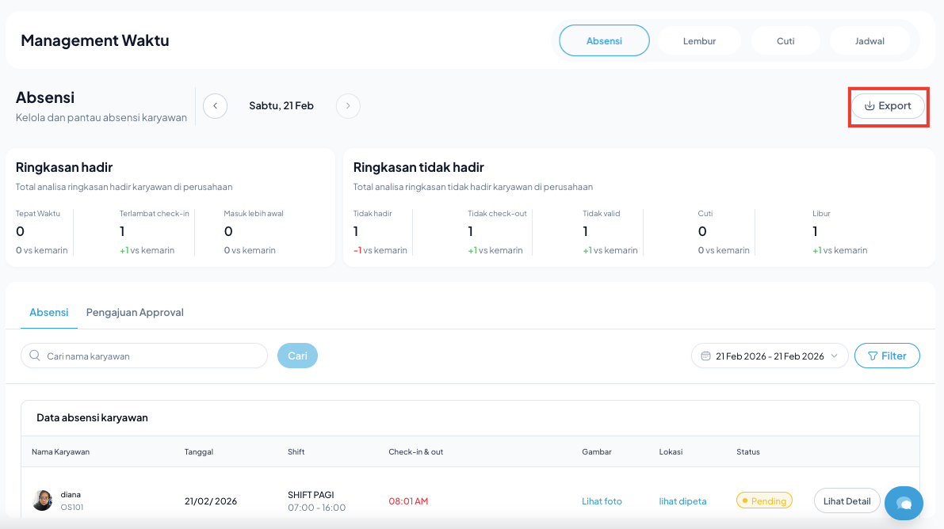Open the Pengajuan Approval tab

pos(135,313)
